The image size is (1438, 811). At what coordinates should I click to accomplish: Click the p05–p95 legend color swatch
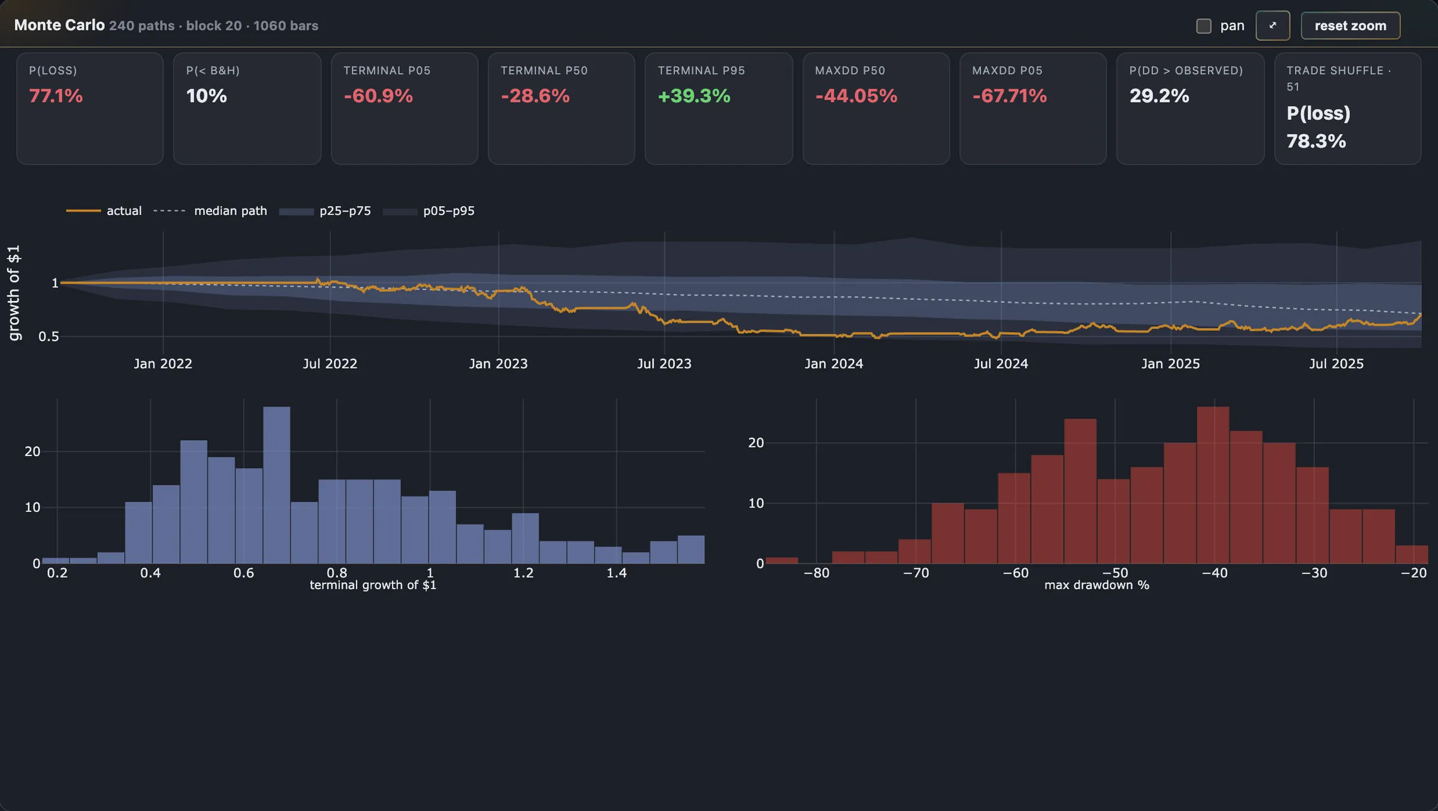pos(400,211)
